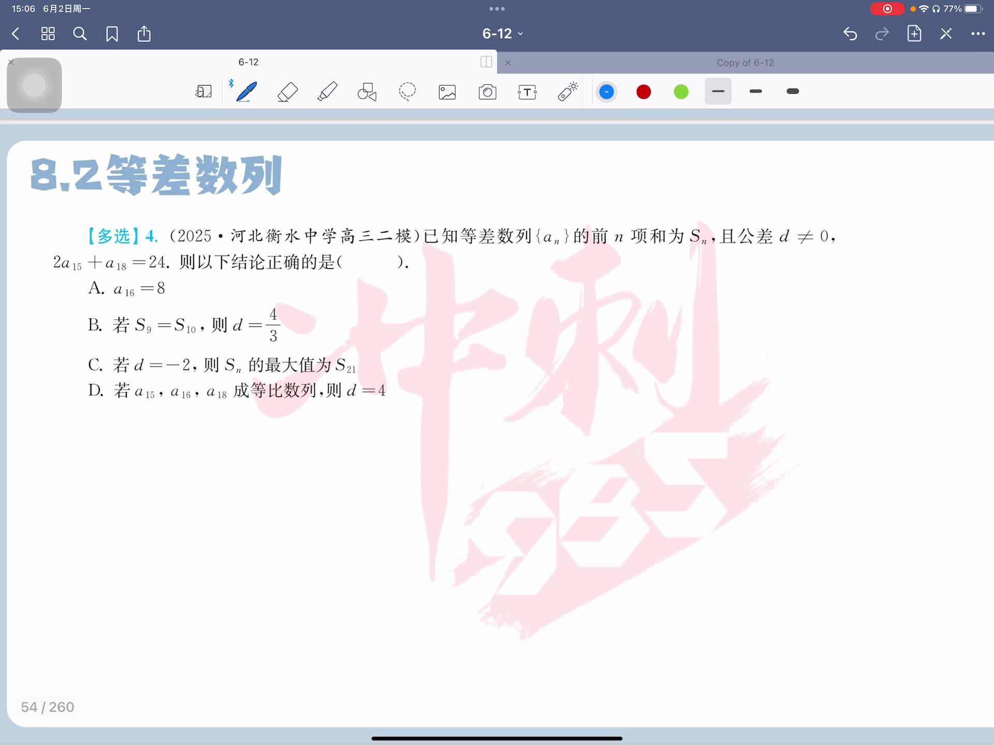The height and width of the screenshot is (746, 994).
Task: Select the Pen tool
Action: [x=246, y=92]
